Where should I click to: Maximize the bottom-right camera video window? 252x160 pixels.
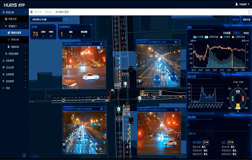(176, 109)
